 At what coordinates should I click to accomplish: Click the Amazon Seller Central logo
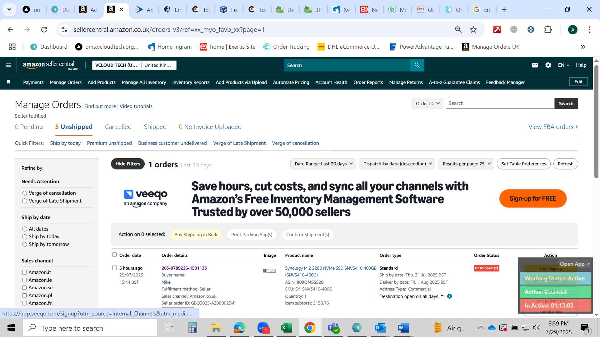pyautogui.click(x=50, y=65)
